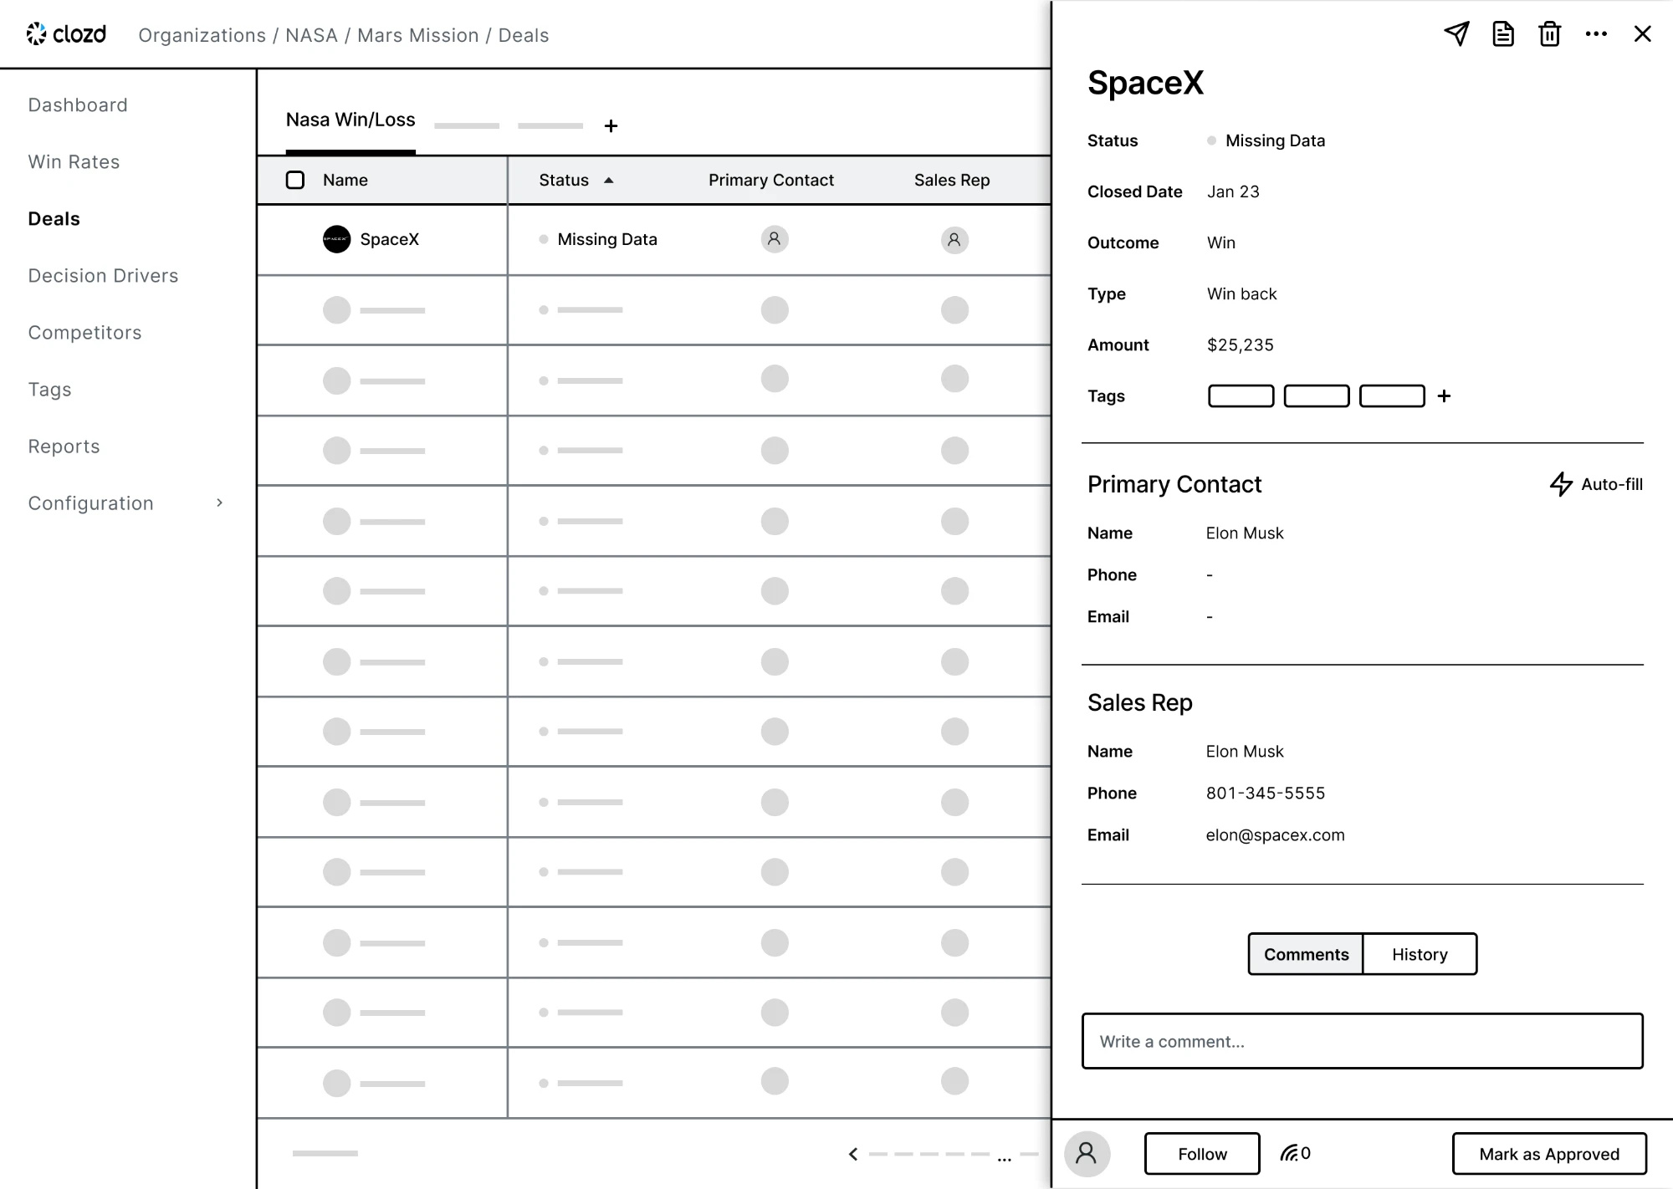
Task: Trigger Auto-fill for Primary Contact
Action: pyautogui.click(x=1596, y=484)
